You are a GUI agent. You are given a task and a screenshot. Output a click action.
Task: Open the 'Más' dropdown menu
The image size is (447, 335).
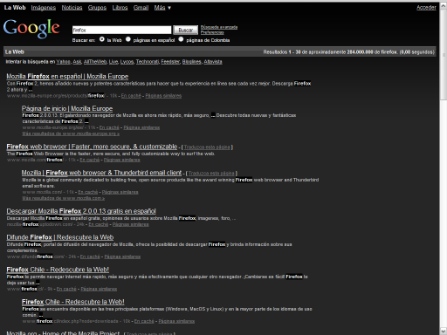click(x=162, y=8)
